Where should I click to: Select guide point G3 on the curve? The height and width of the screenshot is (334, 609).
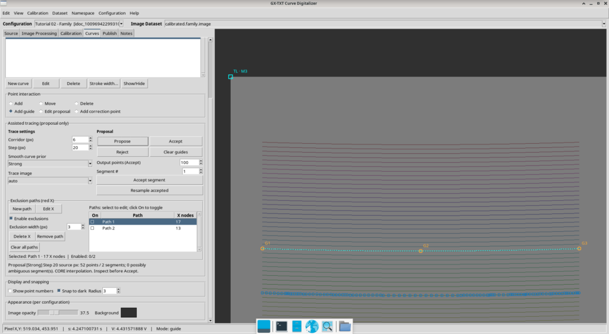click(x=579, y=248)
